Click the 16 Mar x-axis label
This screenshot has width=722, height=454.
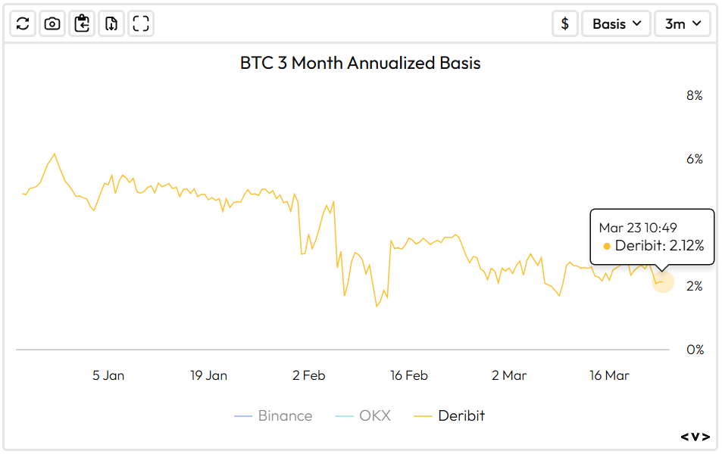tap(609, 375)
